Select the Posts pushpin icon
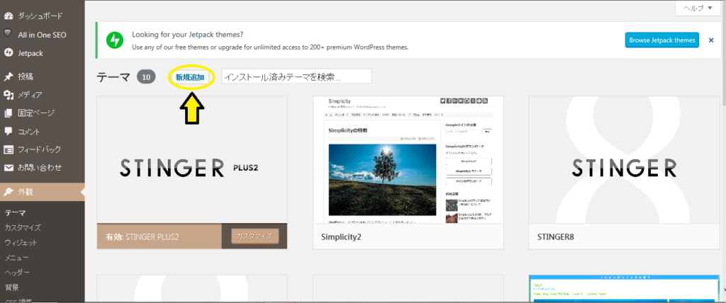 point(9,76)
